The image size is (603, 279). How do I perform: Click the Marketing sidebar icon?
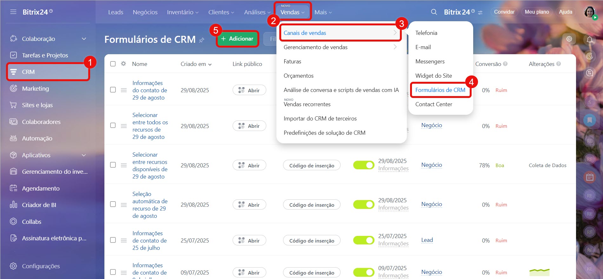pos(14,88)
